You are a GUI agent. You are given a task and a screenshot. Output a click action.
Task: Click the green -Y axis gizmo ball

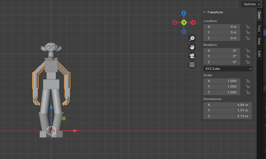click(184, 22)
